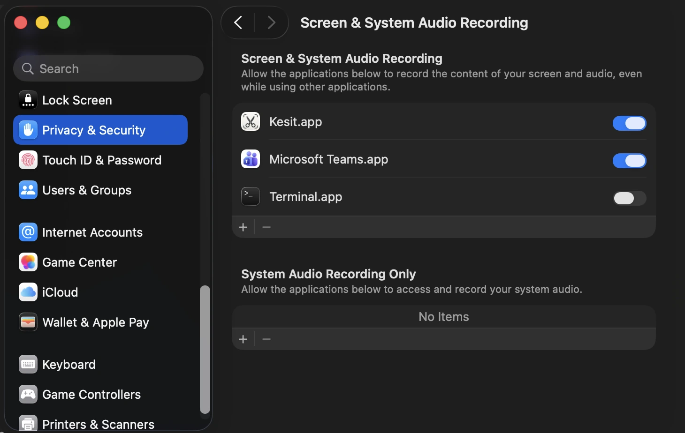Viewport: 685px width, 433px height.
Task: Click the Privacy & Security hand icon
Action: (x=28, y=130)
